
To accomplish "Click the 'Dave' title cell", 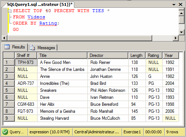I will [x=62, y=97].
